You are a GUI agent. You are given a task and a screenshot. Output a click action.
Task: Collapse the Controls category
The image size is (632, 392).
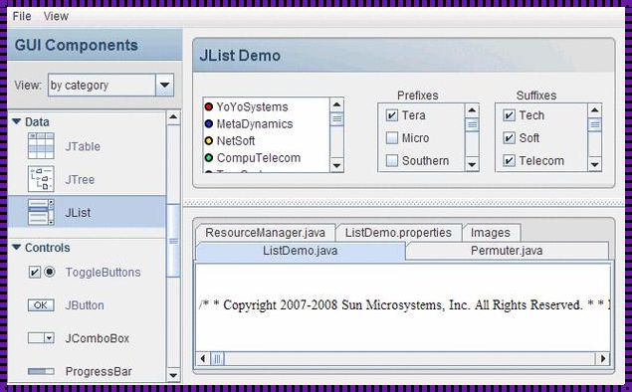(x=16, y=247)
